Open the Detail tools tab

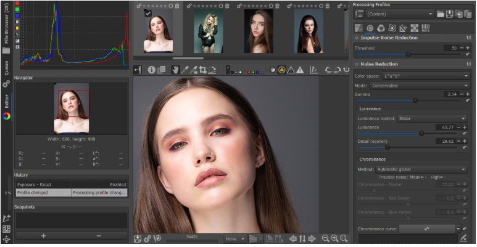point(370,28)
